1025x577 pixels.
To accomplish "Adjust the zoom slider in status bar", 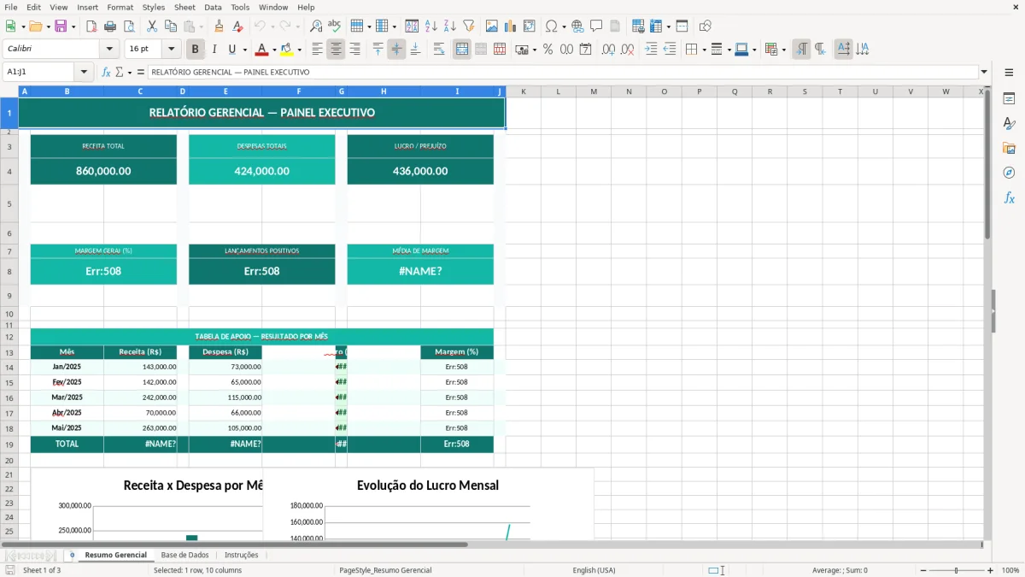I will pos(957,570).
